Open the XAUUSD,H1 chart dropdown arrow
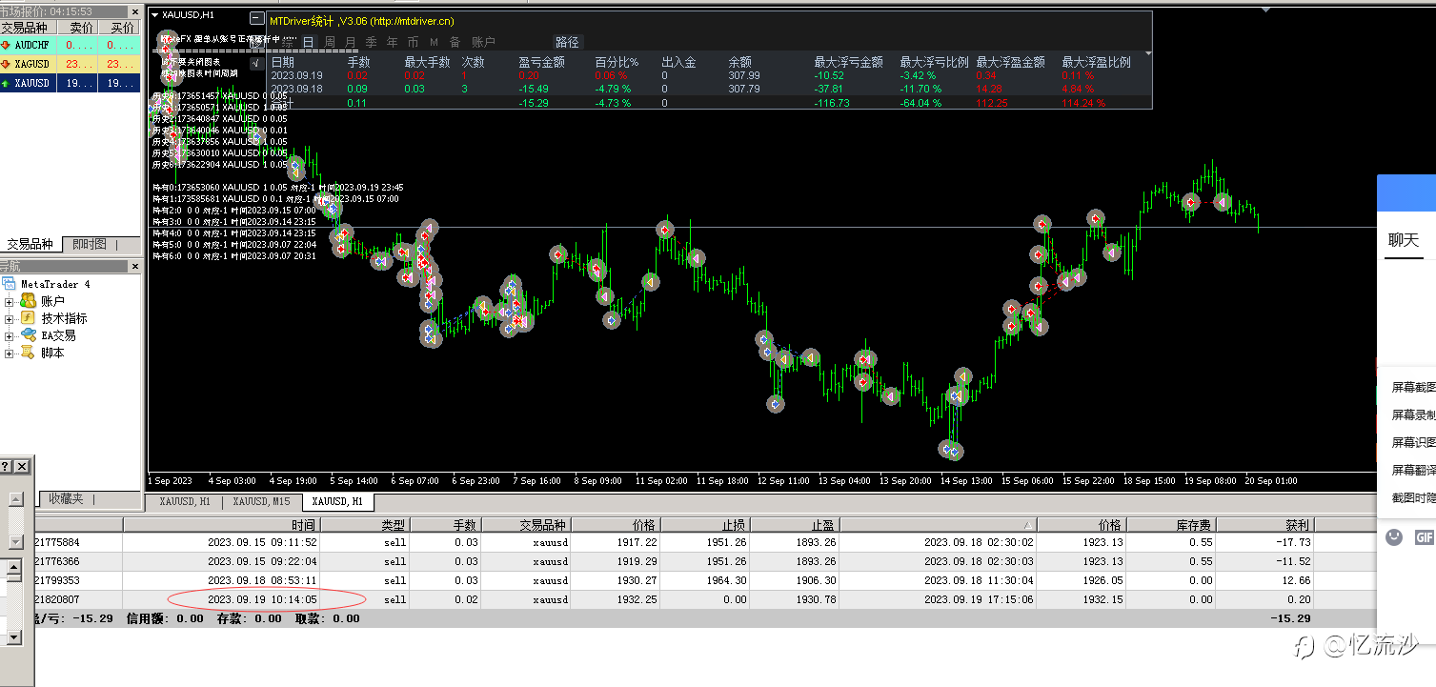 click(155, 15)
